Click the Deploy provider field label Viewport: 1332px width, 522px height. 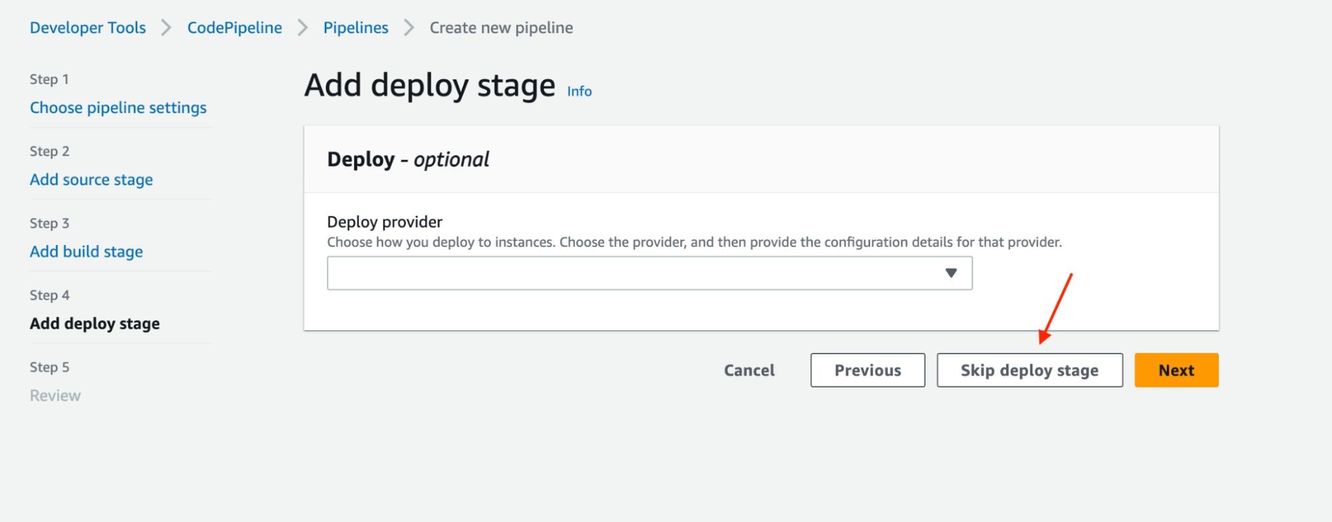[384, 222]
